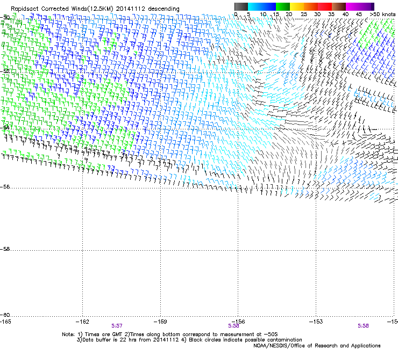398x349 pixels.
Task: Click longitude label '-156' on bottom axis
Action: pos(238,322)
